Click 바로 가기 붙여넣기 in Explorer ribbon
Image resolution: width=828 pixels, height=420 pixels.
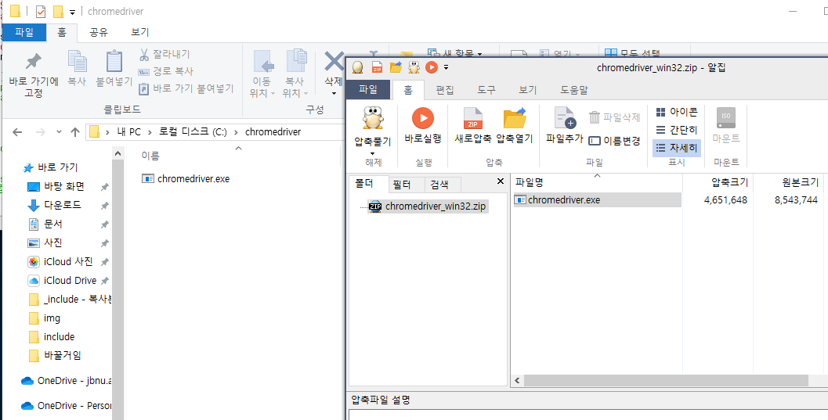point(186,88)
